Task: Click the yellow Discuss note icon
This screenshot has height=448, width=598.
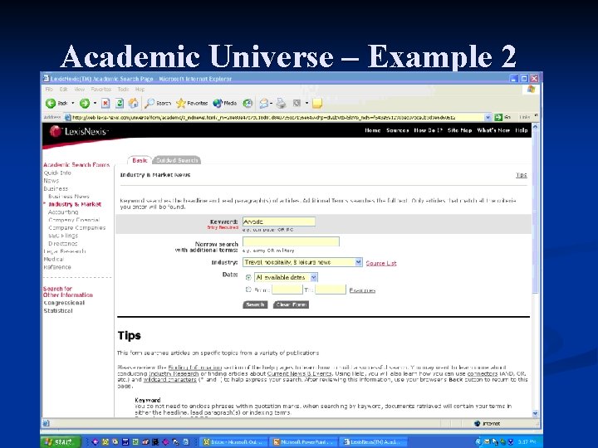Action: point(317,103)
